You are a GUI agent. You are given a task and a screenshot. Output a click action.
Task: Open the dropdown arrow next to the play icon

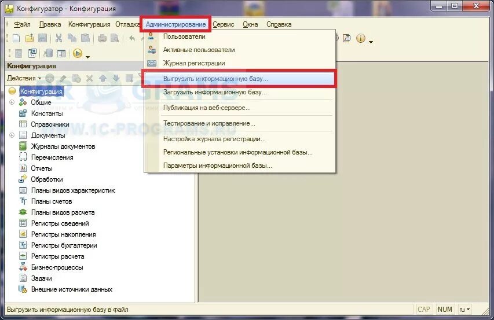pyautogui.click(x=87, y=57)
